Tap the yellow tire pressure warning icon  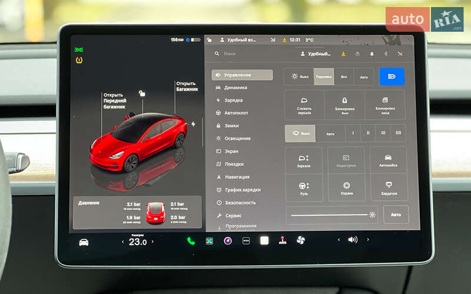(79, 61)
